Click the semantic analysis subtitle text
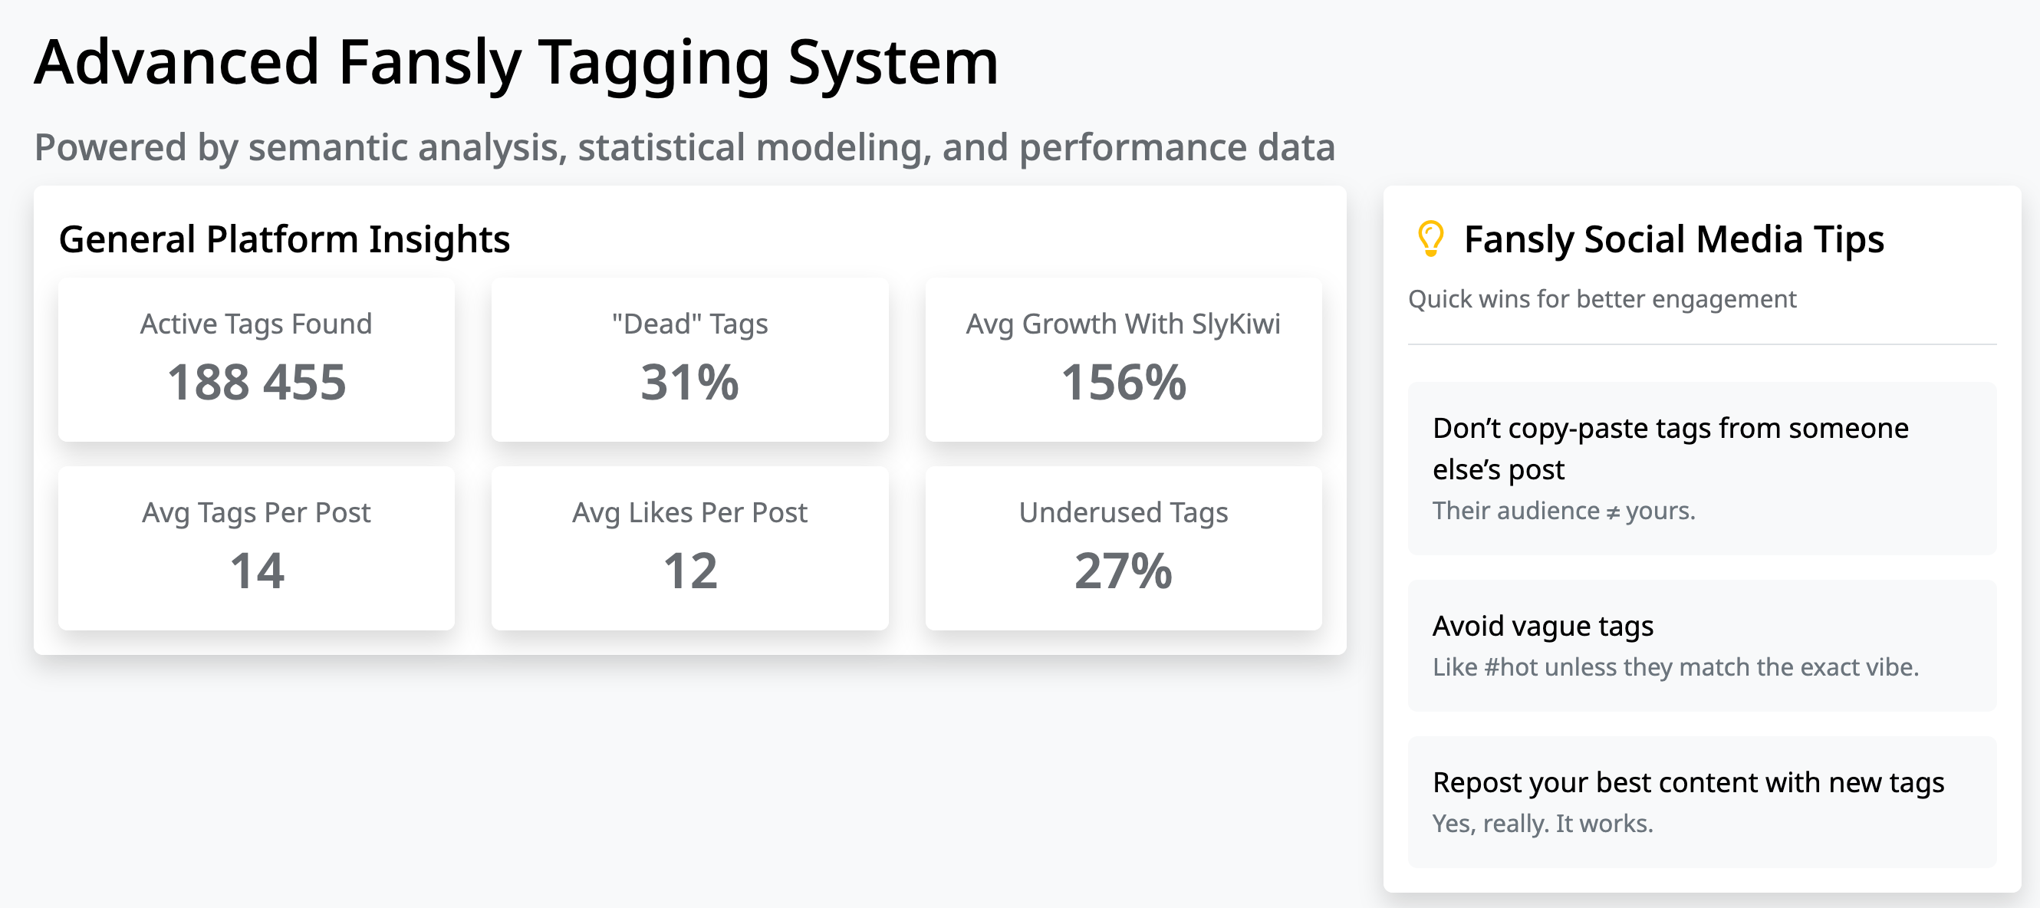The image size is (2040, 908). click(684, 147)
